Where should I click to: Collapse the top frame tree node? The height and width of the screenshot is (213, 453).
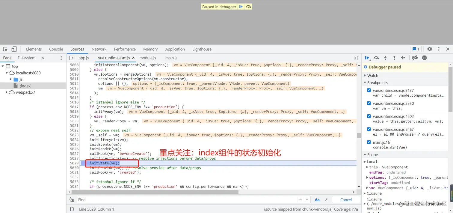coord(3,66)
